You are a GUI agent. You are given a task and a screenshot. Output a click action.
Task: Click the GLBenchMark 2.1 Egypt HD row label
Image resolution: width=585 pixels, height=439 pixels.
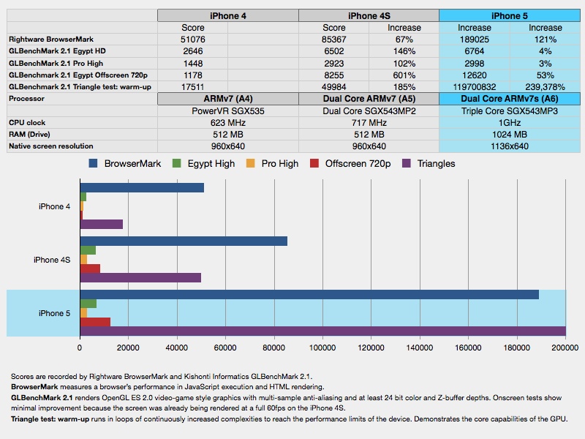click(57, 51)
